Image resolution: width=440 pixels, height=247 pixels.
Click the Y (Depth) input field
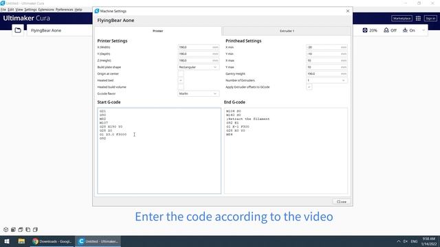(199, 54)
